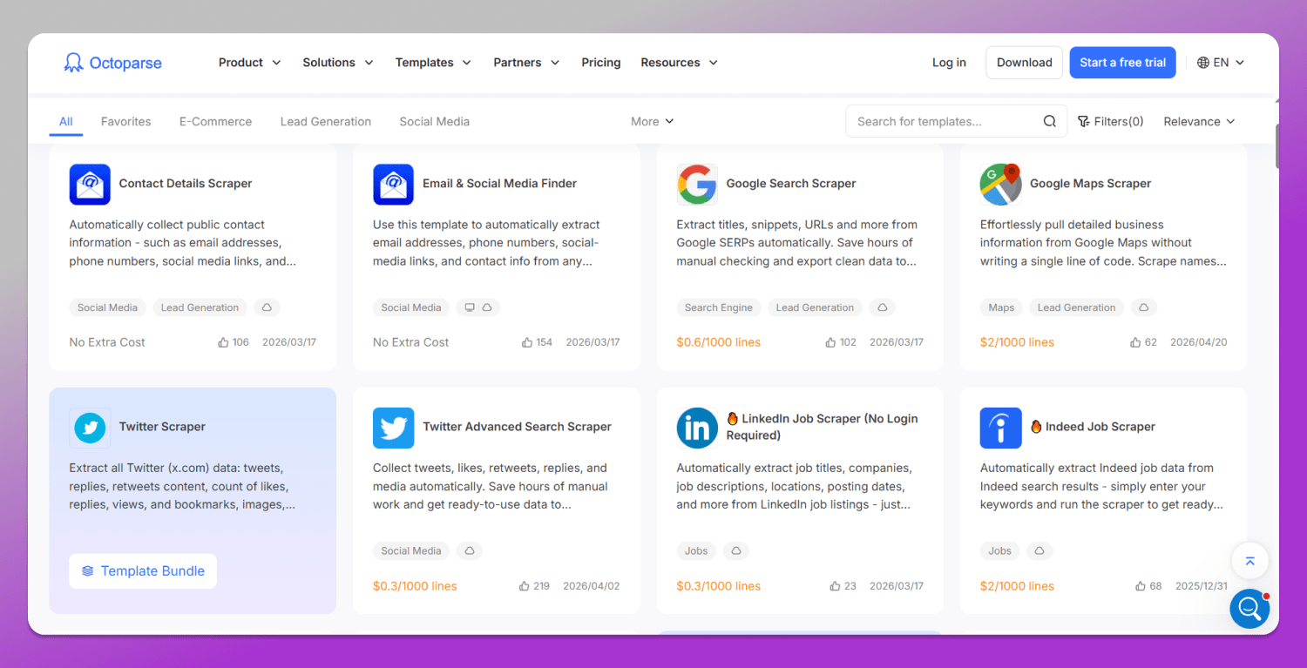Screen dimensions: 1307x668
Task: Go to the Pricing page
Action: (x=601, y=63)
